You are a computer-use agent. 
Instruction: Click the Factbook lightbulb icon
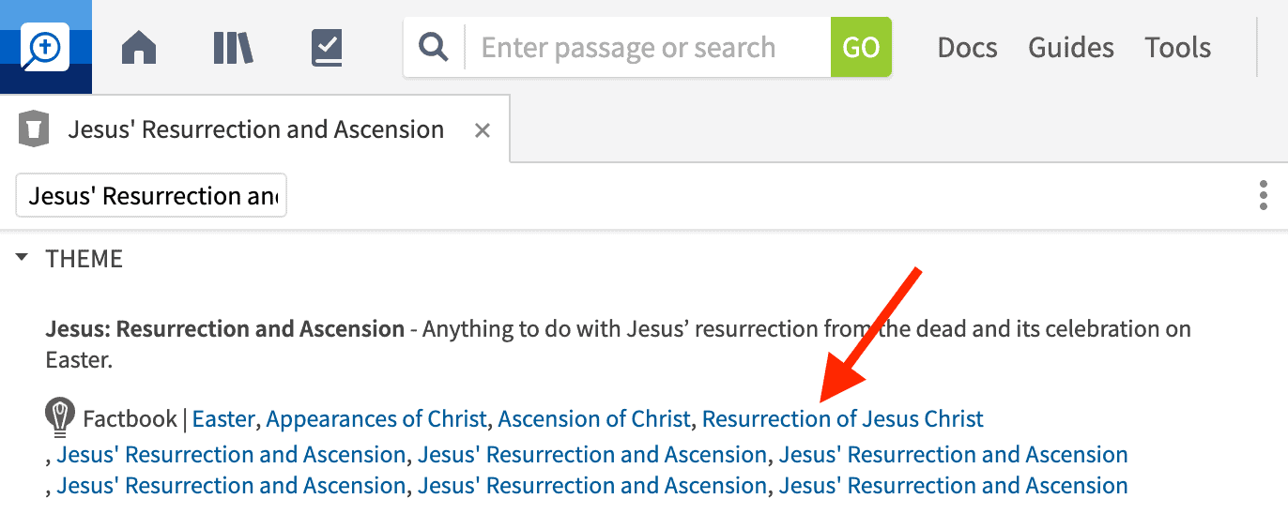60,418
